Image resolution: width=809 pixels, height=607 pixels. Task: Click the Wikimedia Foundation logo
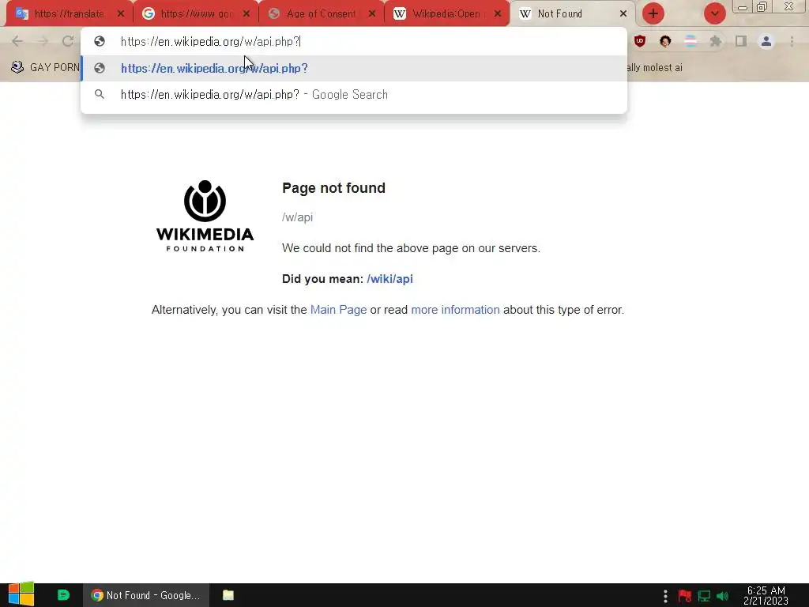(x=205, y=216)
